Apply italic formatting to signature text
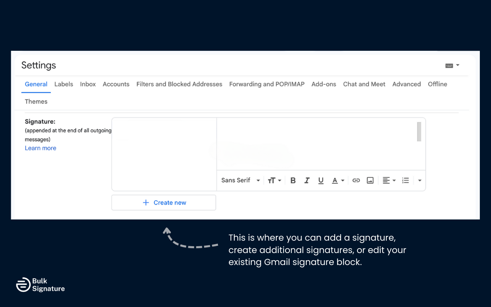The height and width of the screenshot is (307, 491). pos(307,180)
